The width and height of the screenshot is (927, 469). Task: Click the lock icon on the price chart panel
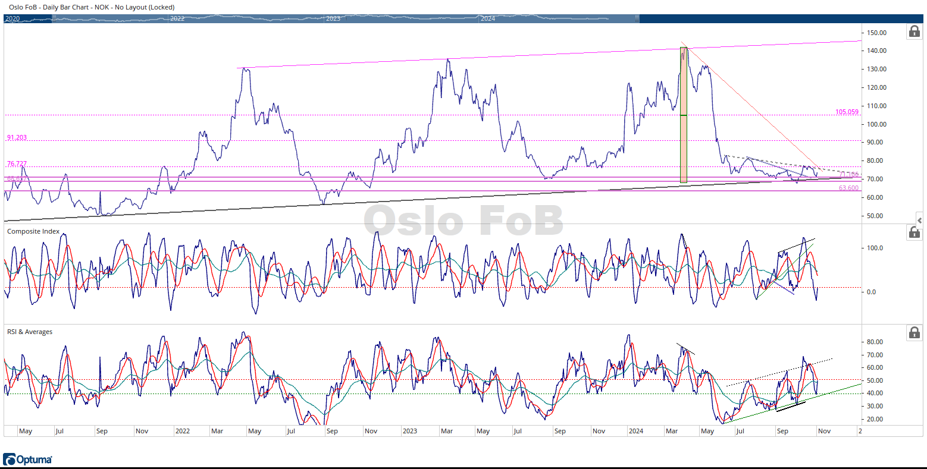coord(914,32)
